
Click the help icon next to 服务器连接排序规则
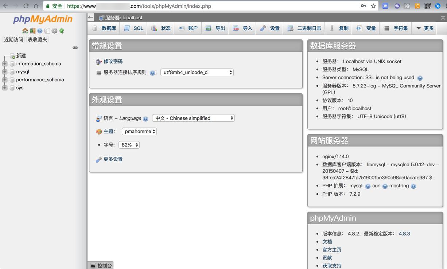(x=152, y=73)
